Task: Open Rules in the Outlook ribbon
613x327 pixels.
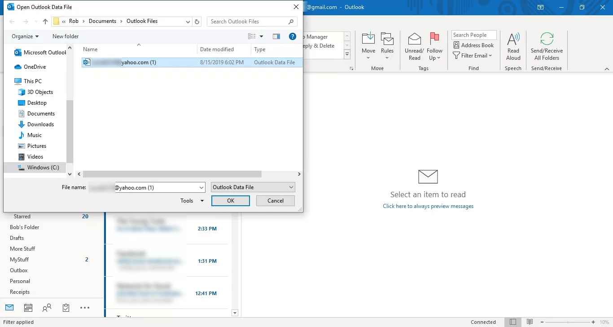Action: pyautogui.click(x=387, y=46)
